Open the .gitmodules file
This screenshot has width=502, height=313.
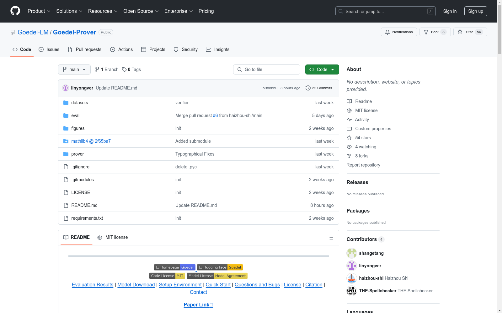click(83, 180)
